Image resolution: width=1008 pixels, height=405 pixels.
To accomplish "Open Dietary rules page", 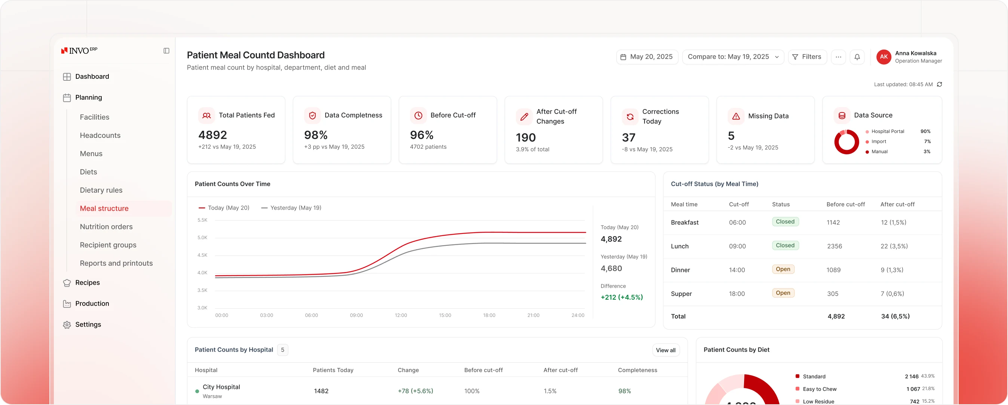I will [x=101, y=191].
